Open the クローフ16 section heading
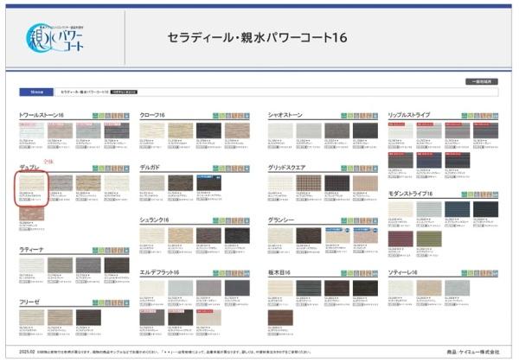The height and width of the screenshot is (363, 519). [x=152, y=115]
